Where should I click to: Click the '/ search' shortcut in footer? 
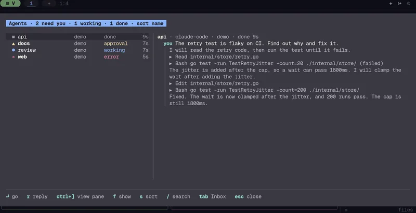tap(178, 196)
